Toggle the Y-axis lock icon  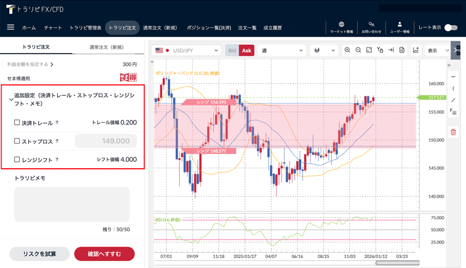tap(380, 50)
